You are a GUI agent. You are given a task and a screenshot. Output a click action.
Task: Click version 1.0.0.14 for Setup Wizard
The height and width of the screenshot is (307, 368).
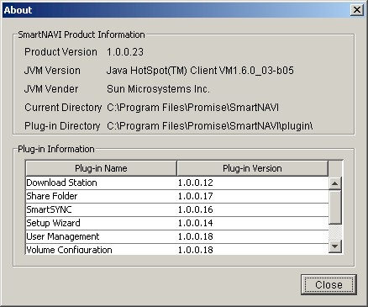point(196,223)
